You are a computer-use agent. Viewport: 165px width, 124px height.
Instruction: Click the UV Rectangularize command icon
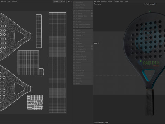coord(74,49)
